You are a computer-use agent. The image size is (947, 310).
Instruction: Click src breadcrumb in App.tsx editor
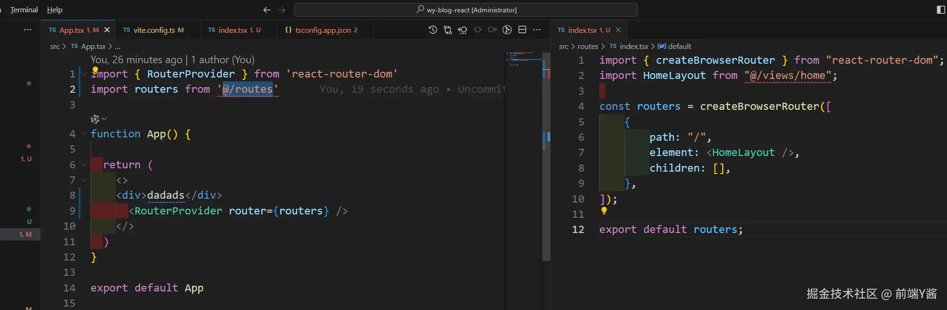click(55, 47)
